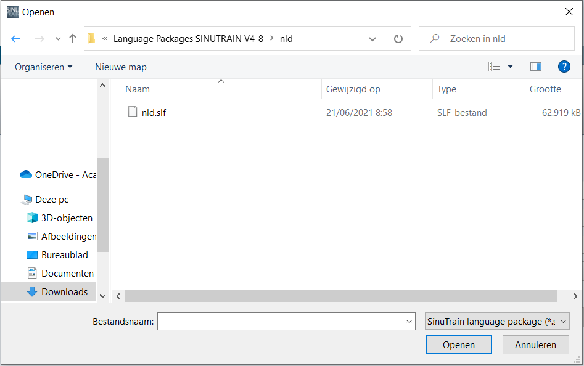Open SinuTrain language package file type dropdown
Viewport: 584px width, 366px height.
(497, 322)
